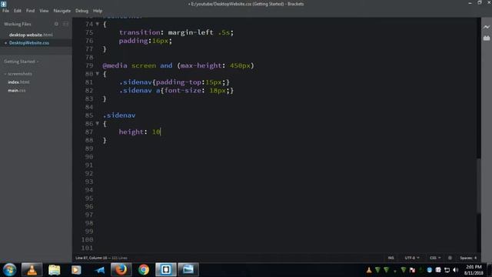Open the Help menu
Viewport: 492px width, 277px height.
(x=98, y=11)
